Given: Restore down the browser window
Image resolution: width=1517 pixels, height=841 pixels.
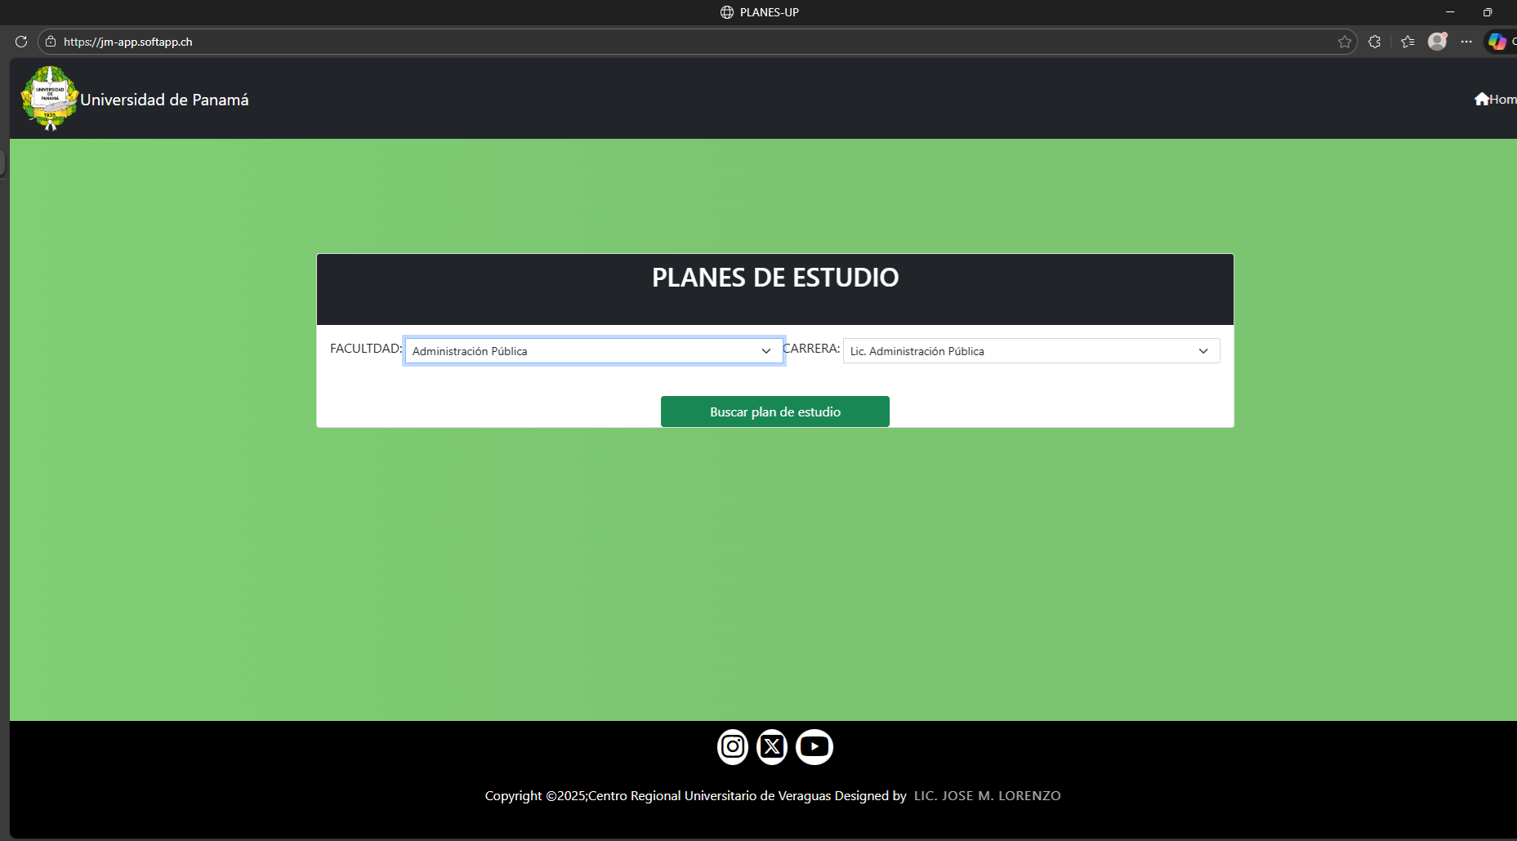Looking at the screenshot, I should point(1488,12).
